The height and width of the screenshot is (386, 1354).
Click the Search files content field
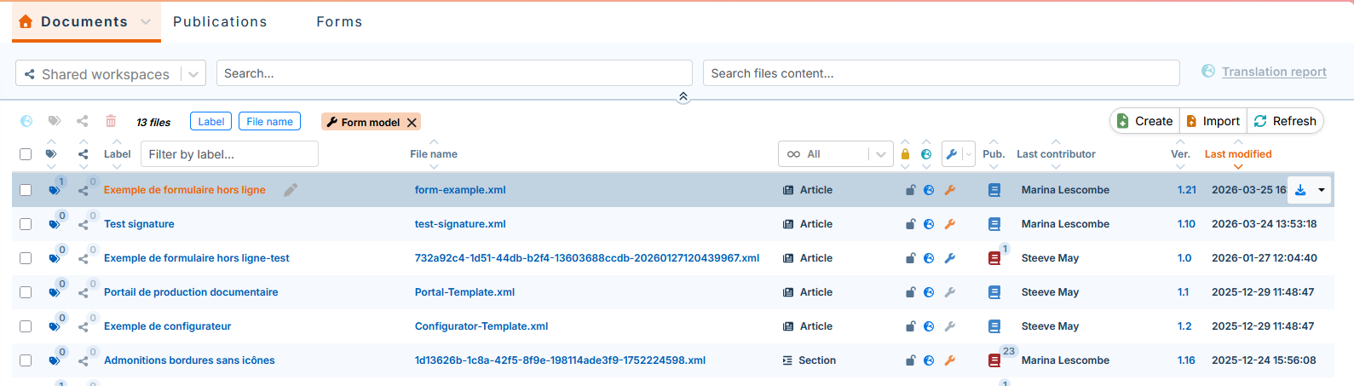941,73
